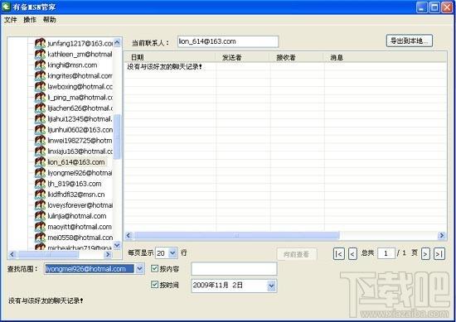Image resolution: width=456 pixels, height=322 pixels.
Task: Go to next page with > button
Action: 425,254
